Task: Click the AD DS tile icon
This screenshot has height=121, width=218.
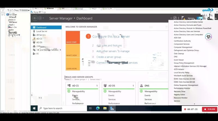Action: (x=105, y=86)
